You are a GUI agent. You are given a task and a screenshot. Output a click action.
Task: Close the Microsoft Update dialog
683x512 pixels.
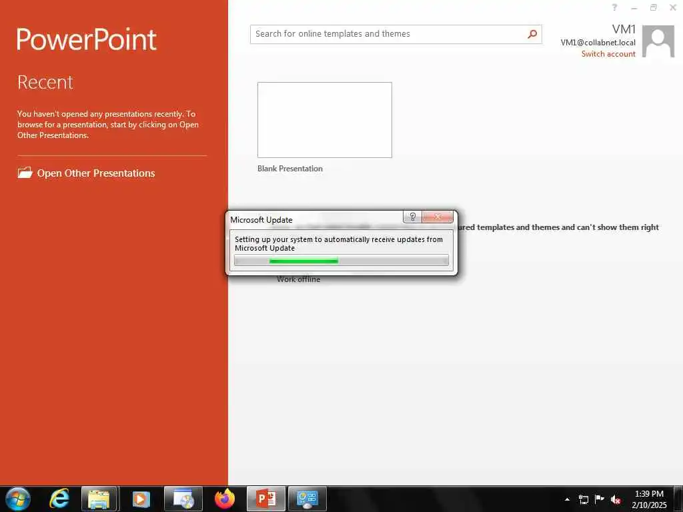pos(438,217)
